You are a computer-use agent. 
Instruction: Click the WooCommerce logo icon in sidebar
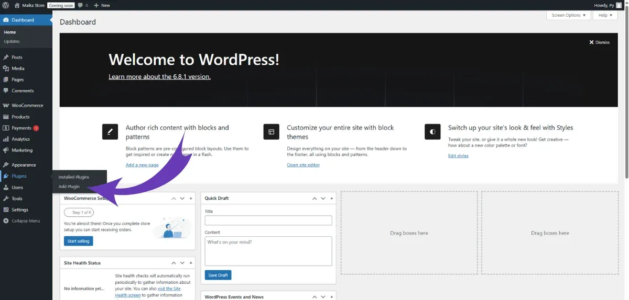(x=6, y=106)
